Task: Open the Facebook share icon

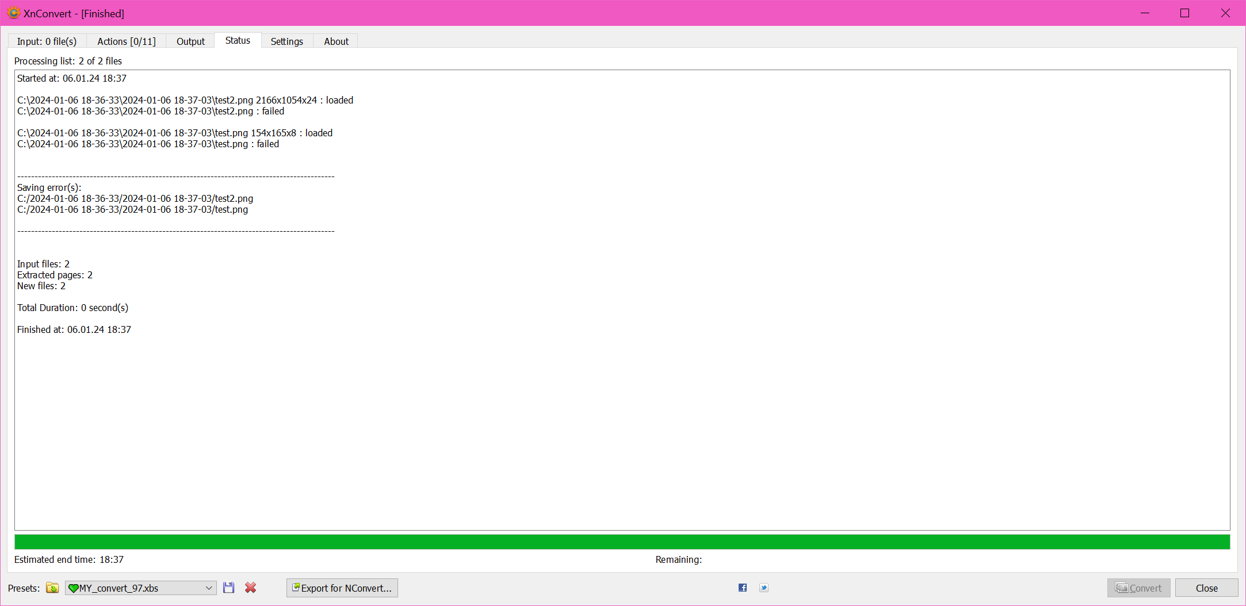Action: click(x=743, y=588)
